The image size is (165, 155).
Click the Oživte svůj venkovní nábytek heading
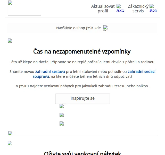(x=82, y=153)
